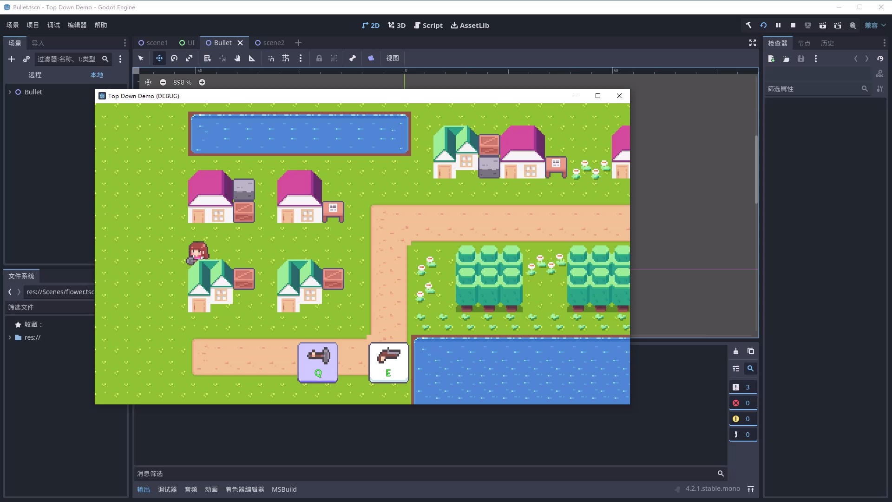Click the hammer build icon
Viewport: 892px width, 502px height.
coord(748,25)
